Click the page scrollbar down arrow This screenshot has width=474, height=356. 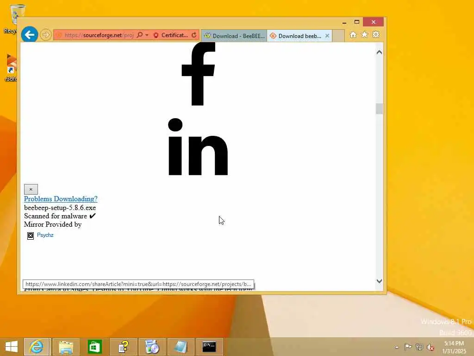coord(380,281)
